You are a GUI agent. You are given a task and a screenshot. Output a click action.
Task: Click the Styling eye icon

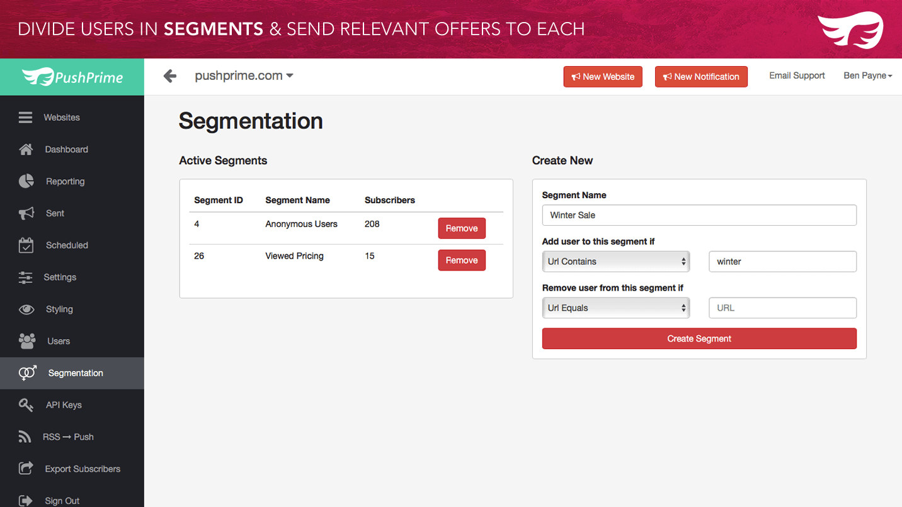(x=26, y=309)
